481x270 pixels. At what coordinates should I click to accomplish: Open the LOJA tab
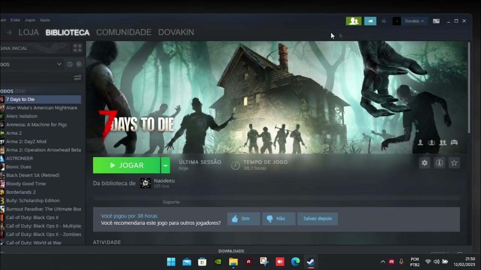tap(29, 32)
